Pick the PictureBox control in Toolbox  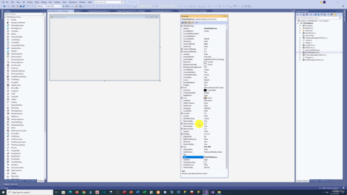15,134
